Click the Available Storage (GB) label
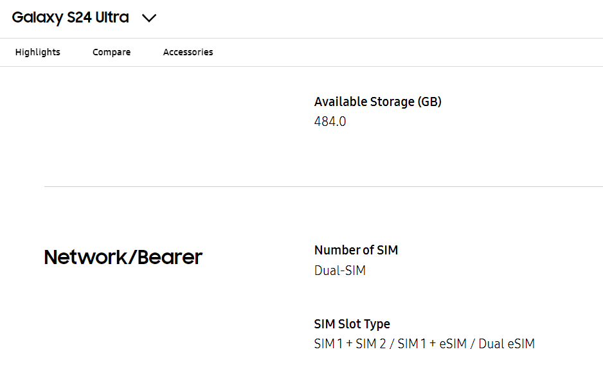 pos(377,102)
